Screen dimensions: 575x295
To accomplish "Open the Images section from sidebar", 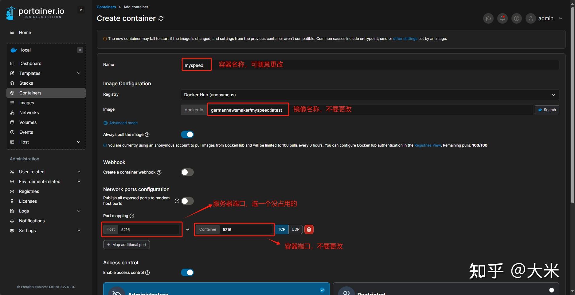I will 26,102.
